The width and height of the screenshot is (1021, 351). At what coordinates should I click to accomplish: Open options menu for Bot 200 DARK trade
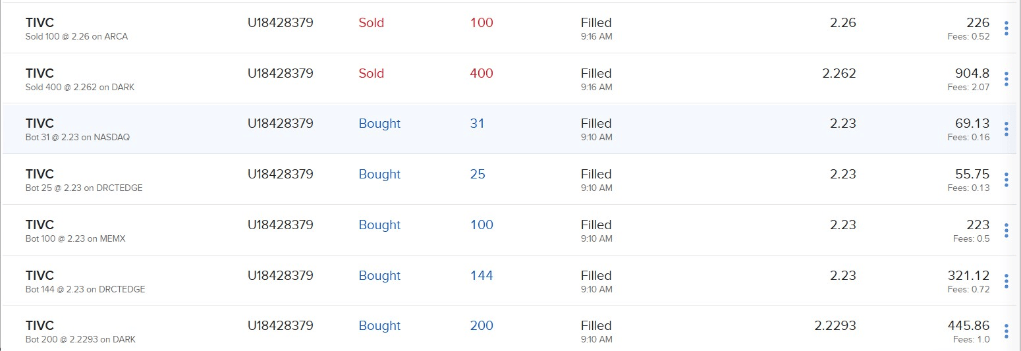[1006, 331]
